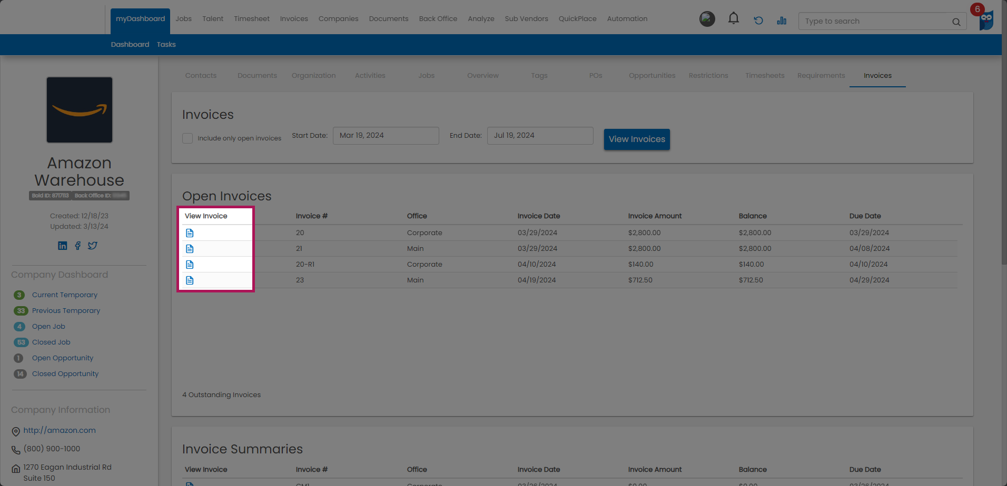
Task: Click the Invoice # column header in Open Invoices
Action: point(312,216)
